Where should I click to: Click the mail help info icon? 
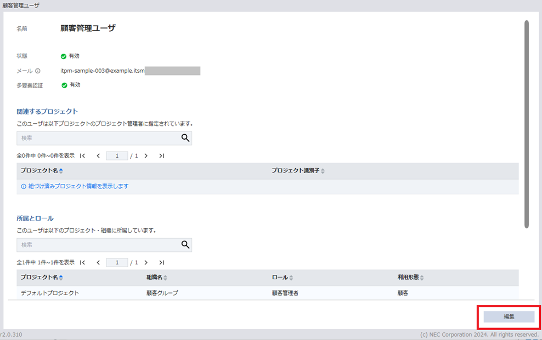pyautogui.click(x=38, y=71)
